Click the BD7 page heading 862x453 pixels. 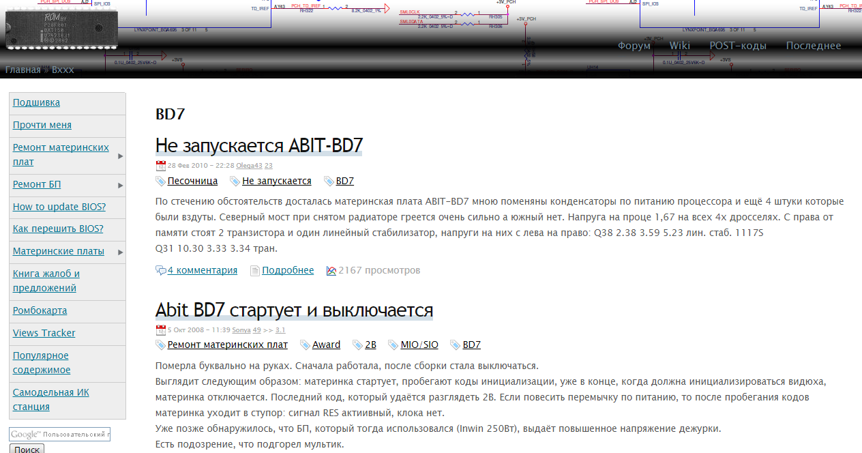click(170, 114)
